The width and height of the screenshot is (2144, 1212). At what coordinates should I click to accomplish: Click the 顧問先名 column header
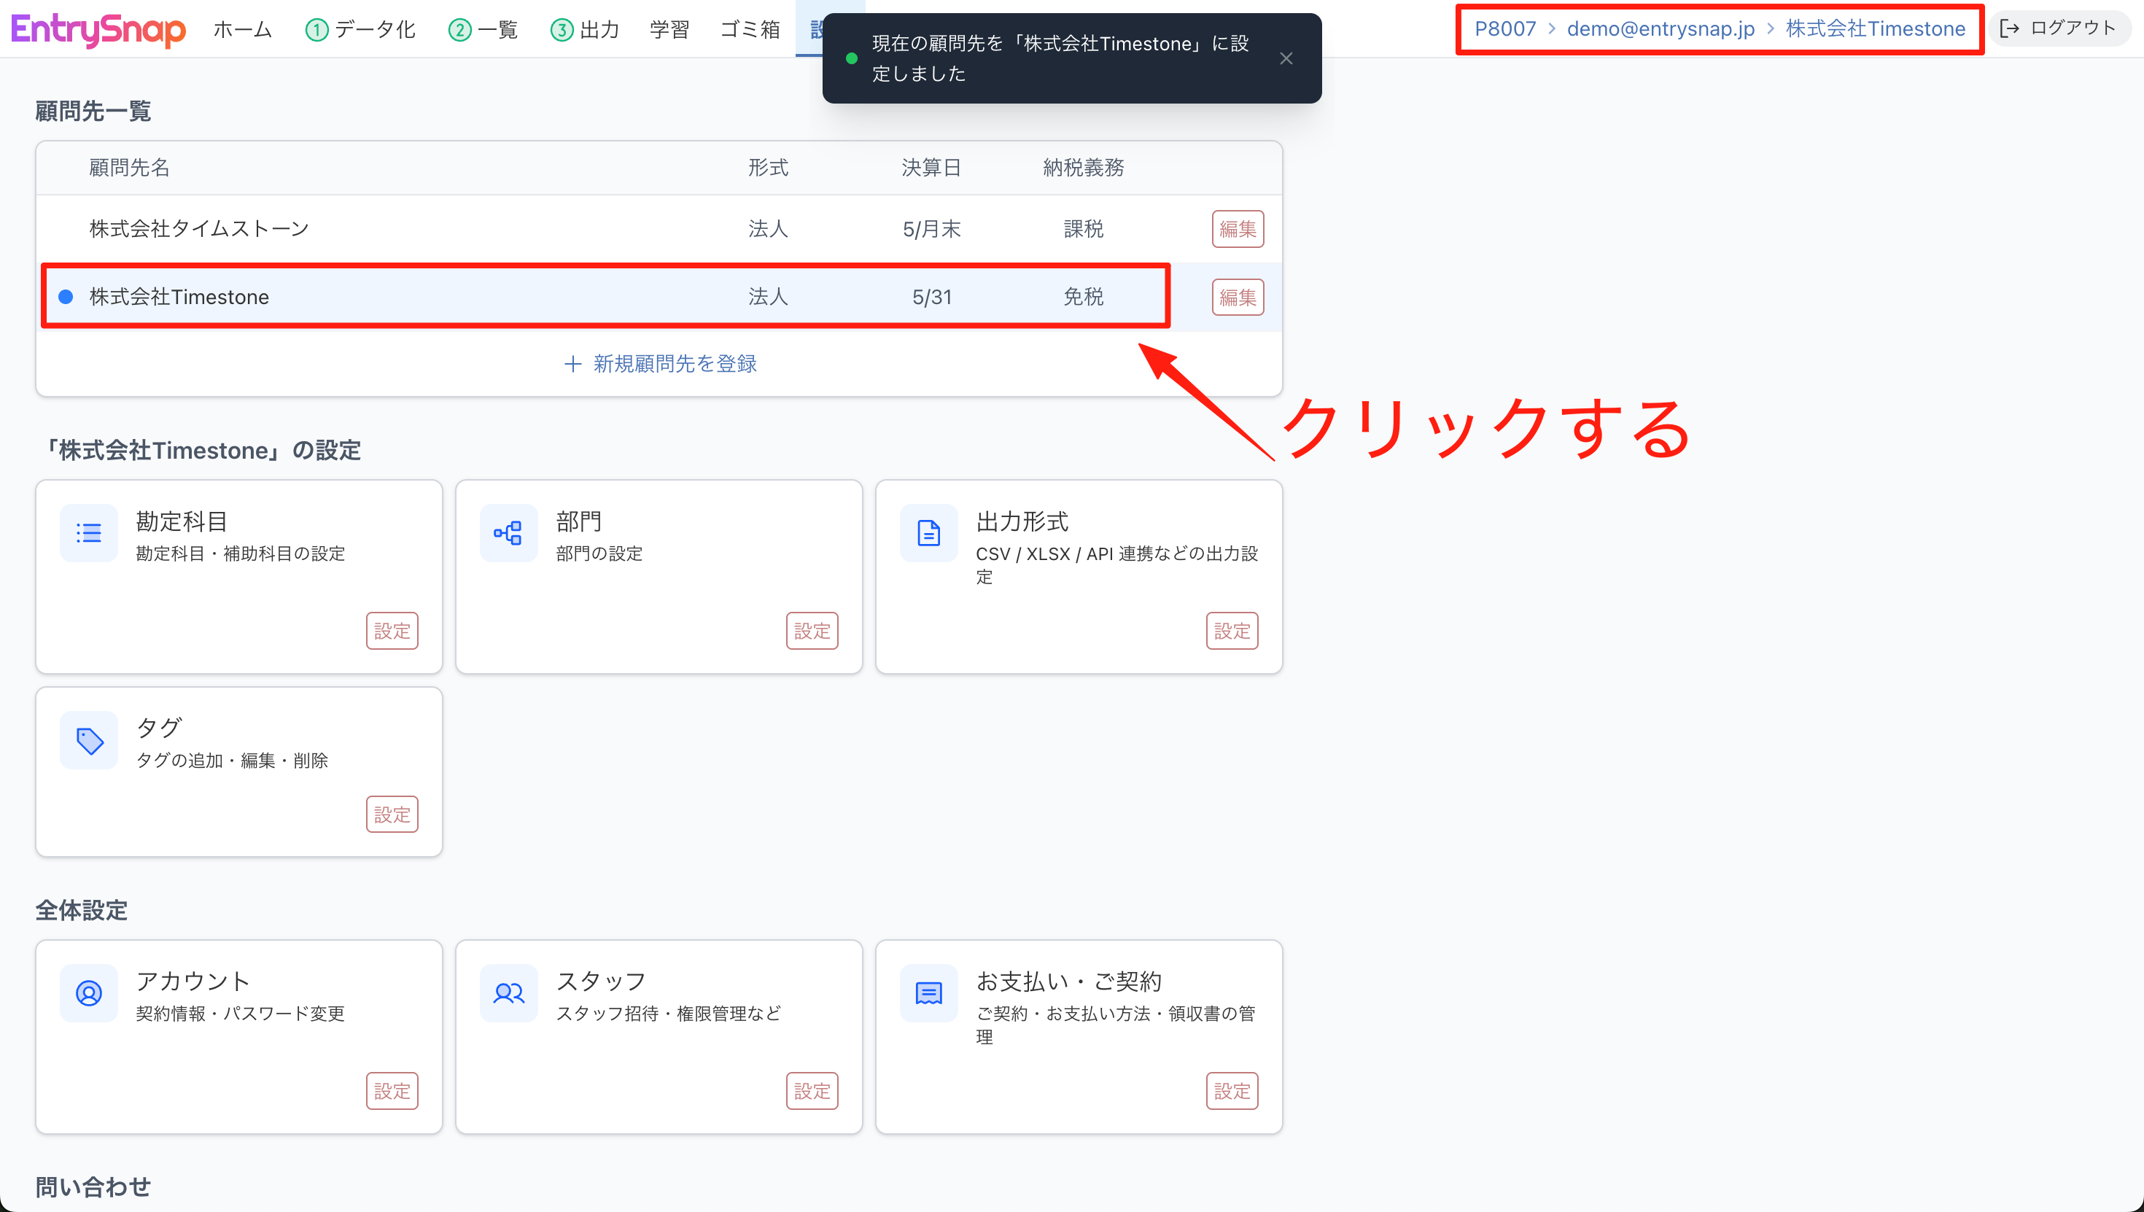point(129,167)
